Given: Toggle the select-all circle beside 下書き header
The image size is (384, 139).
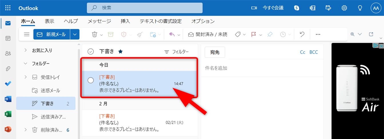Looking at the screenshot, I should coord(91,51).
